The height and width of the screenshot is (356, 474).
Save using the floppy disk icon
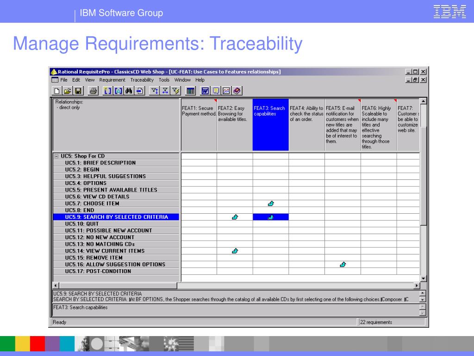(79, 91)
